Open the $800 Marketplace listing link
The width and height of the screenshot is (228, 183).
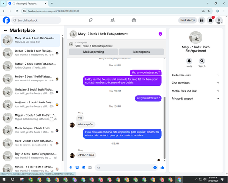coord(94,46)
